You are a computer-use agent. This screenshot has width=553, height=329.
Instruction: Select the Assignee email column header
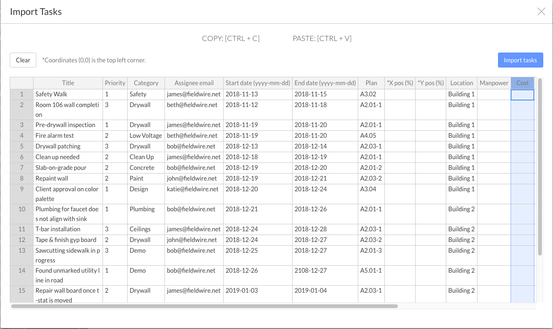click(x=194, y=83)
